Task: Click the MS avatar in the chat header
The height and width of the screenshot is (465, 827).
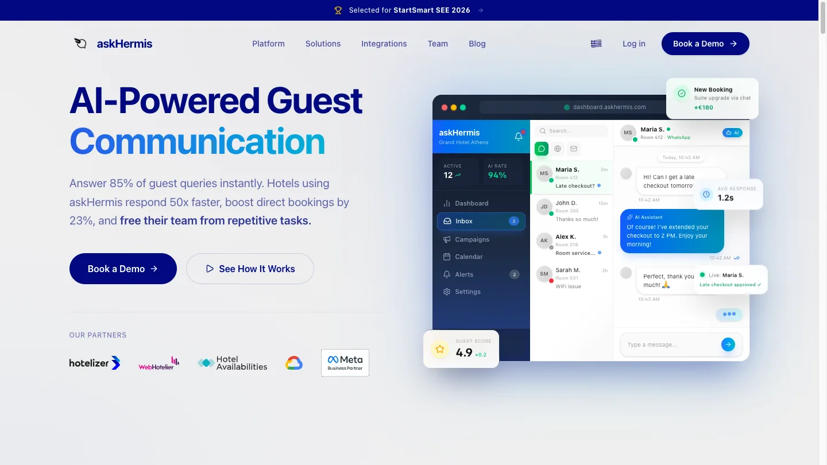Action: pos(628,133)
